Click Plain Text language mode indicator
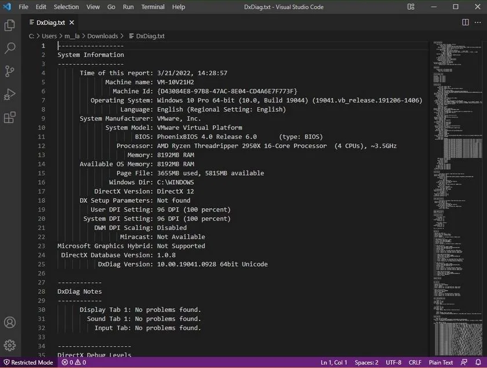The image size is (487, 368). coord(441,362)
